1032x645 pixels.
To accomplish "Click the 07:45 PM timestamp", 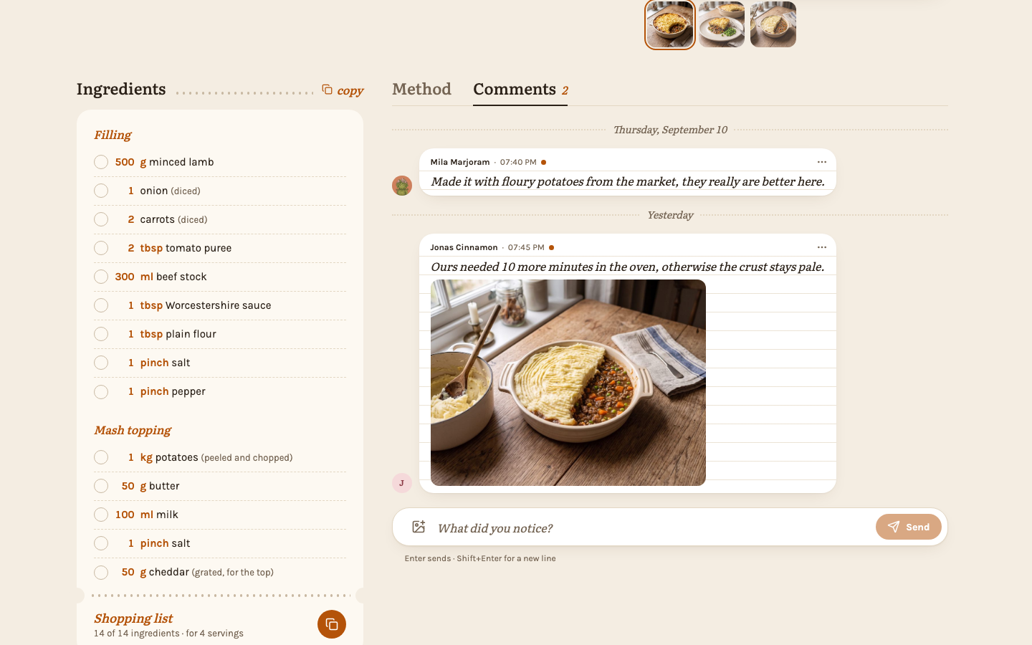I will [x=526, y=247].
